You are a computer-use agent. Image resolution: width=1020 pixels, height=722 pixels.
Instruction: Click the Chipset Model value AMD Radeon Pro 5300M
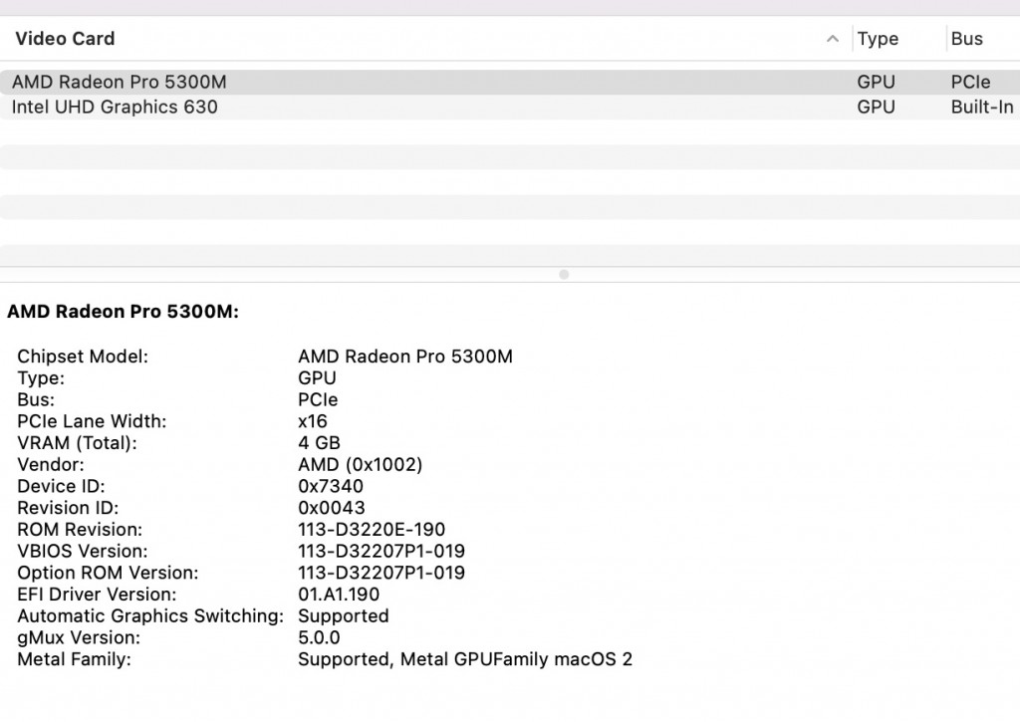[405, 357]
